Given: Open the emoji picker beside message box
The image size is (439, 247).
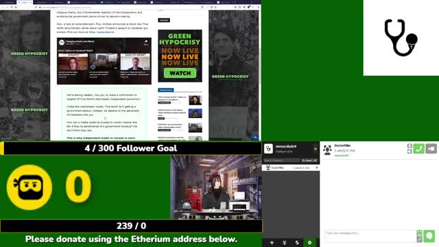Looking at the screenshot, I should click(419, 233).
